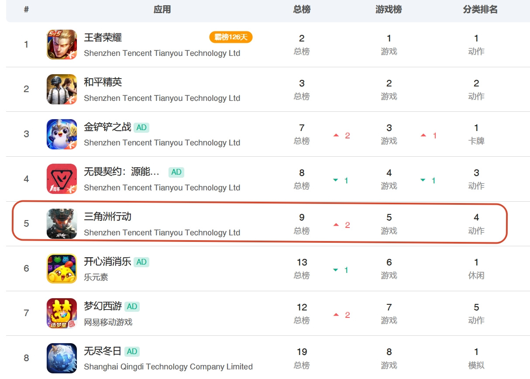Image resolution: width=530 pixels, height=379 pixels.
Task: Click the AD badge beside 无尽冬日
Action: point(132,351)
